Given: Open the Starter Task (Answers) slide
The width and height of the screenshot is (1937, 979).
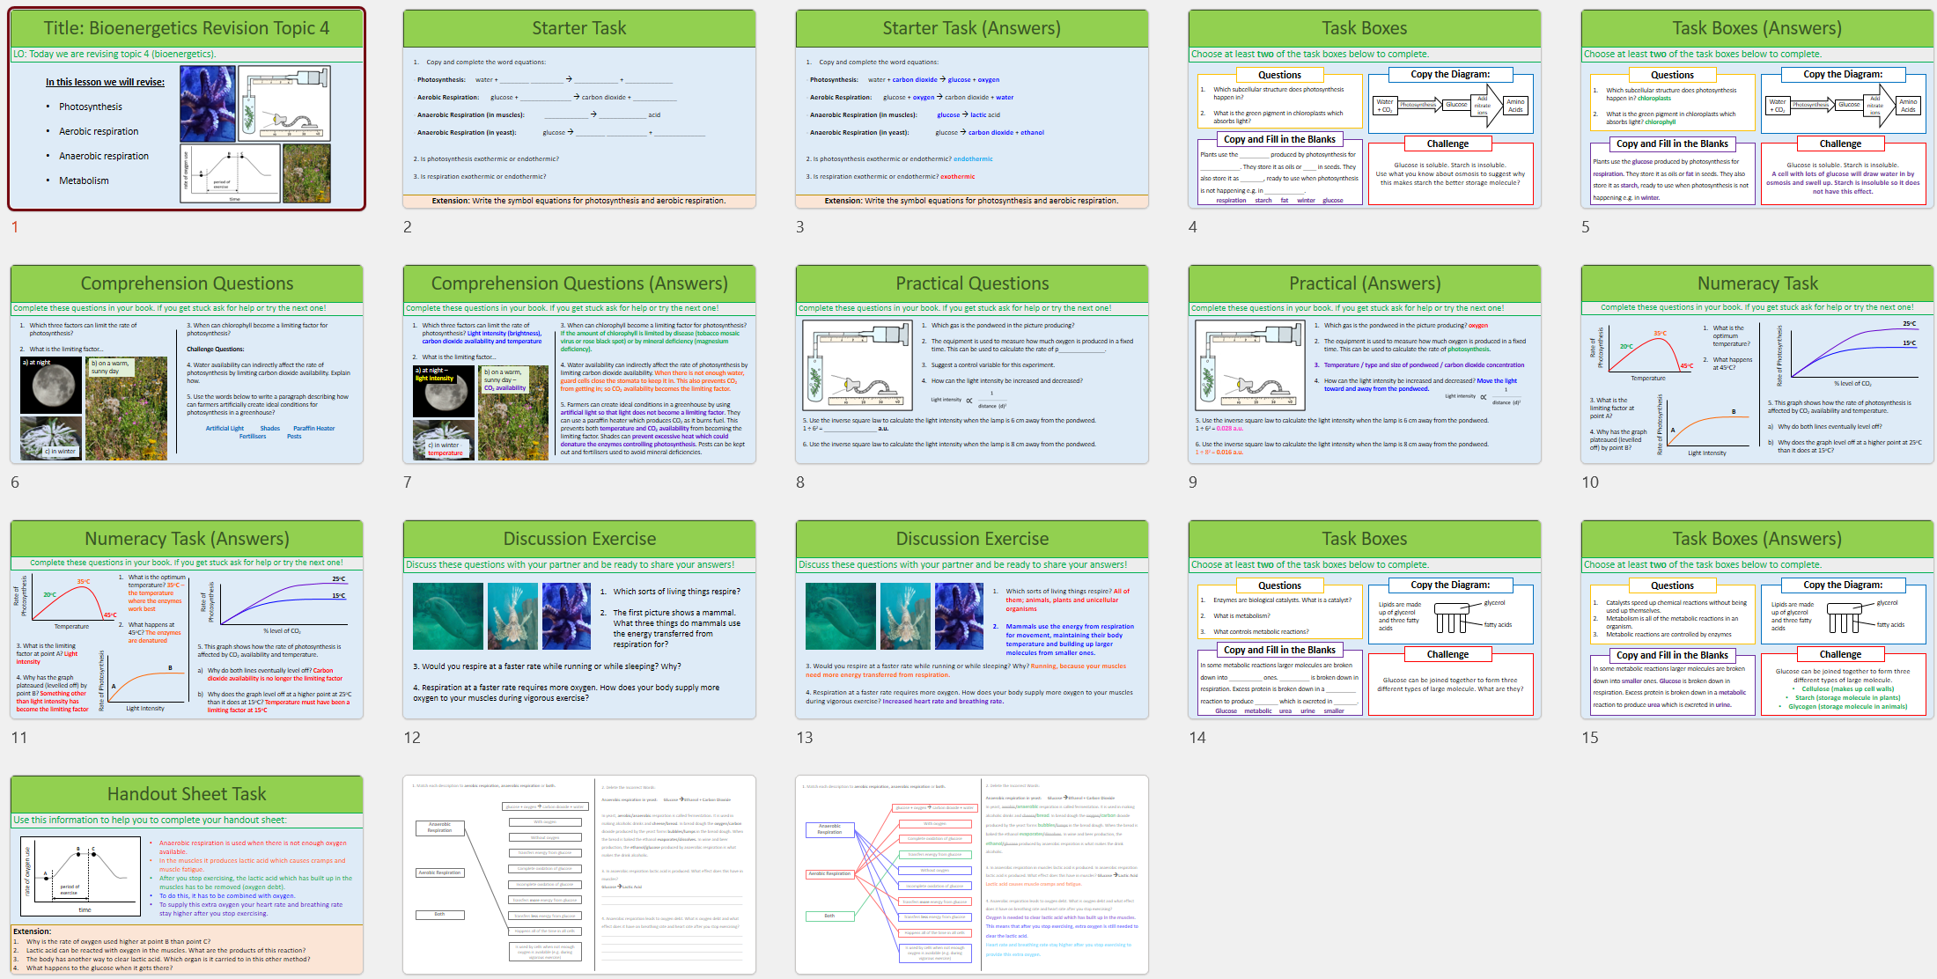Looking at the screenshot, I should 972,109.
